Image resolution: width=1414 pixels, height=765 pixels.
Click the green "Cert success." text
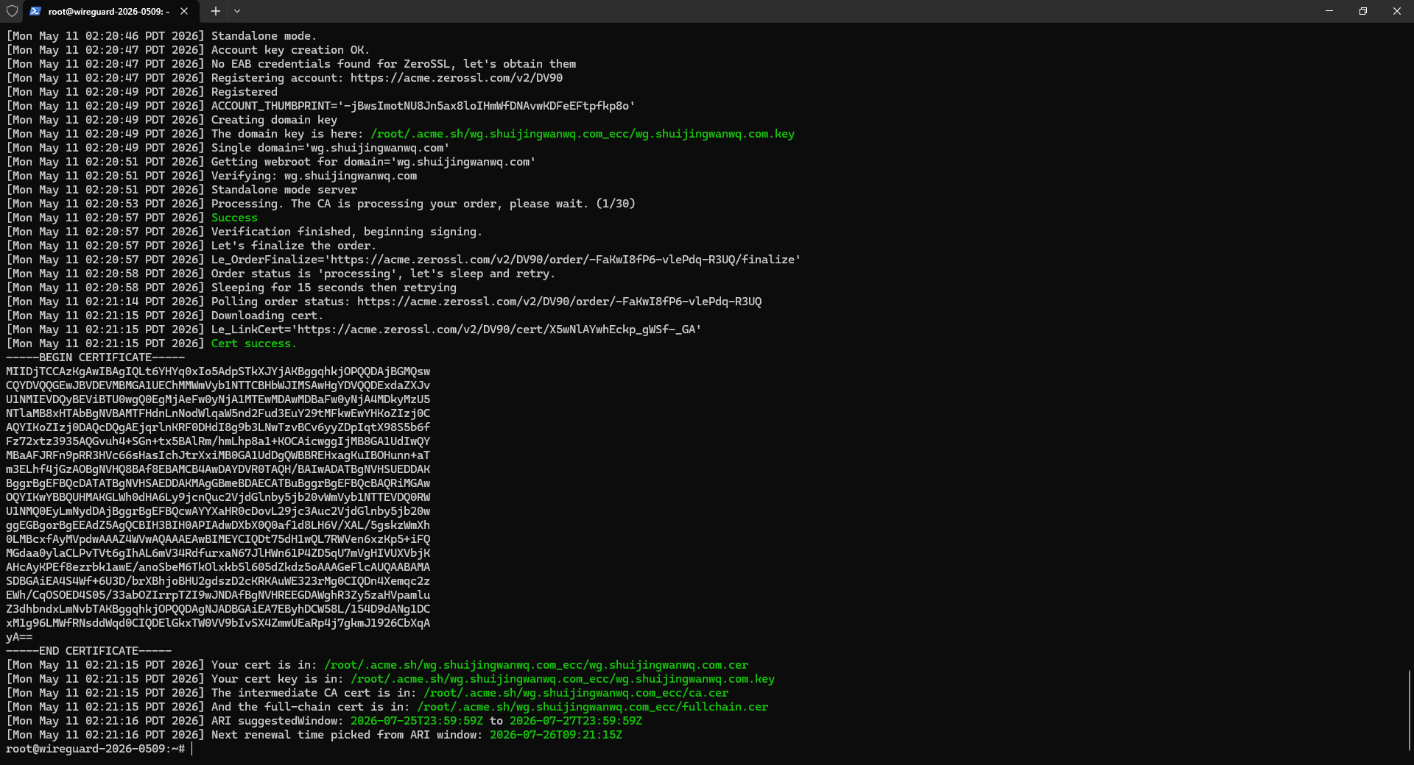pyautogui.click(x=254, y=344)
